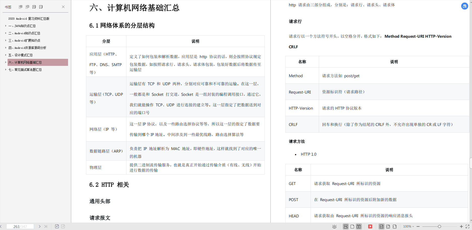This screenshot has height=230, width=472.
Task: Go forward to the next view
Action: [63, 226]
